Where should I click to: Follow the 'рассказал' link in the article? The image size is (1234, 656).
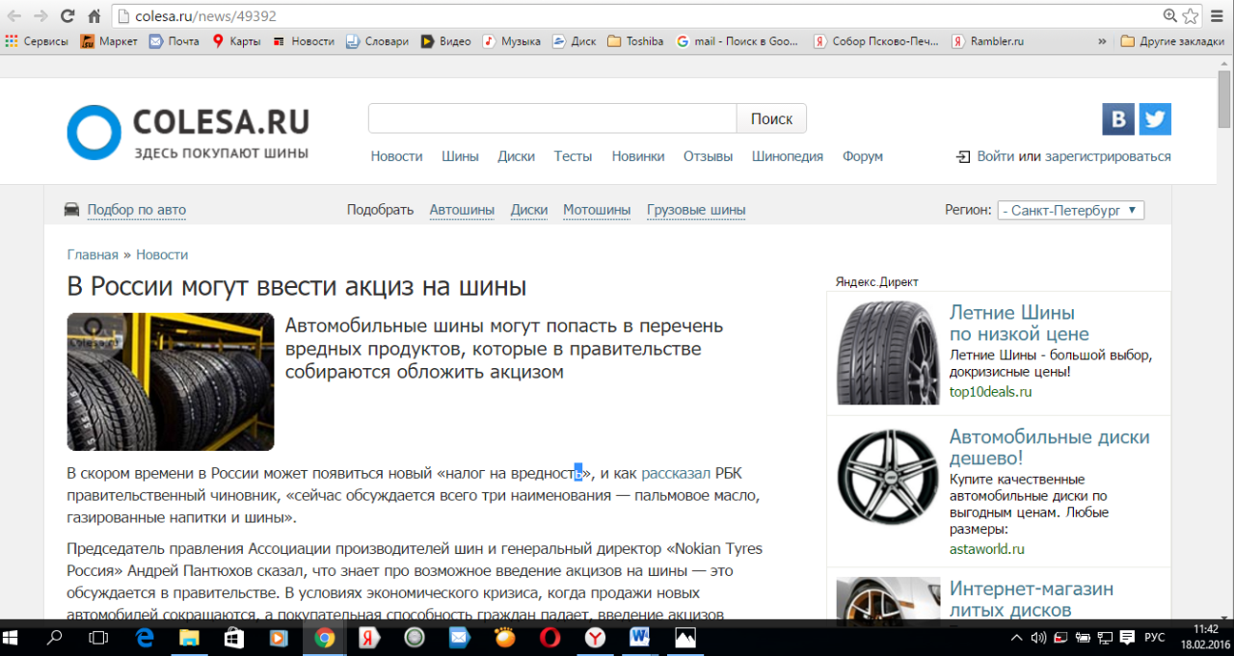676,473
